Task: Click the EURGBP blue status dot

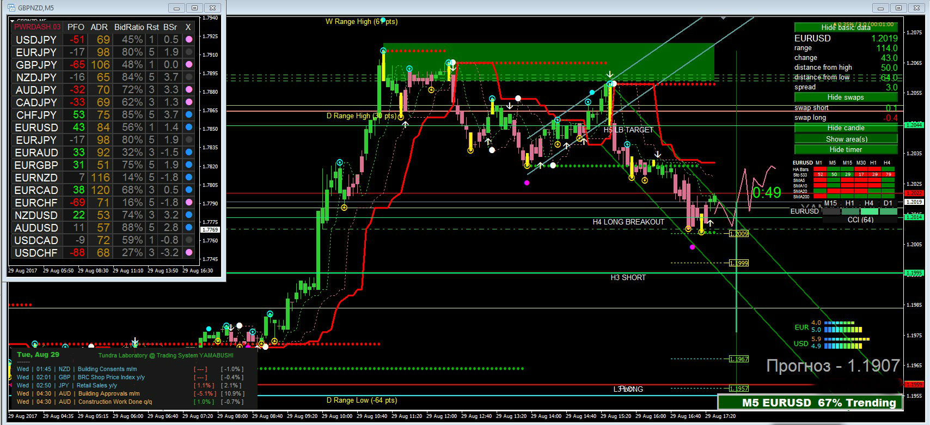Action: point(189,165)
